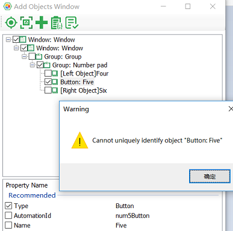
Task: Click the checklist verify icon
Action: (72, 22)
